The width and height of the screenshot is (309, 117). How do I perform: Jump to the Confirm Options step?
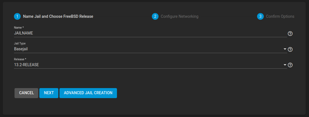[280, 16]
